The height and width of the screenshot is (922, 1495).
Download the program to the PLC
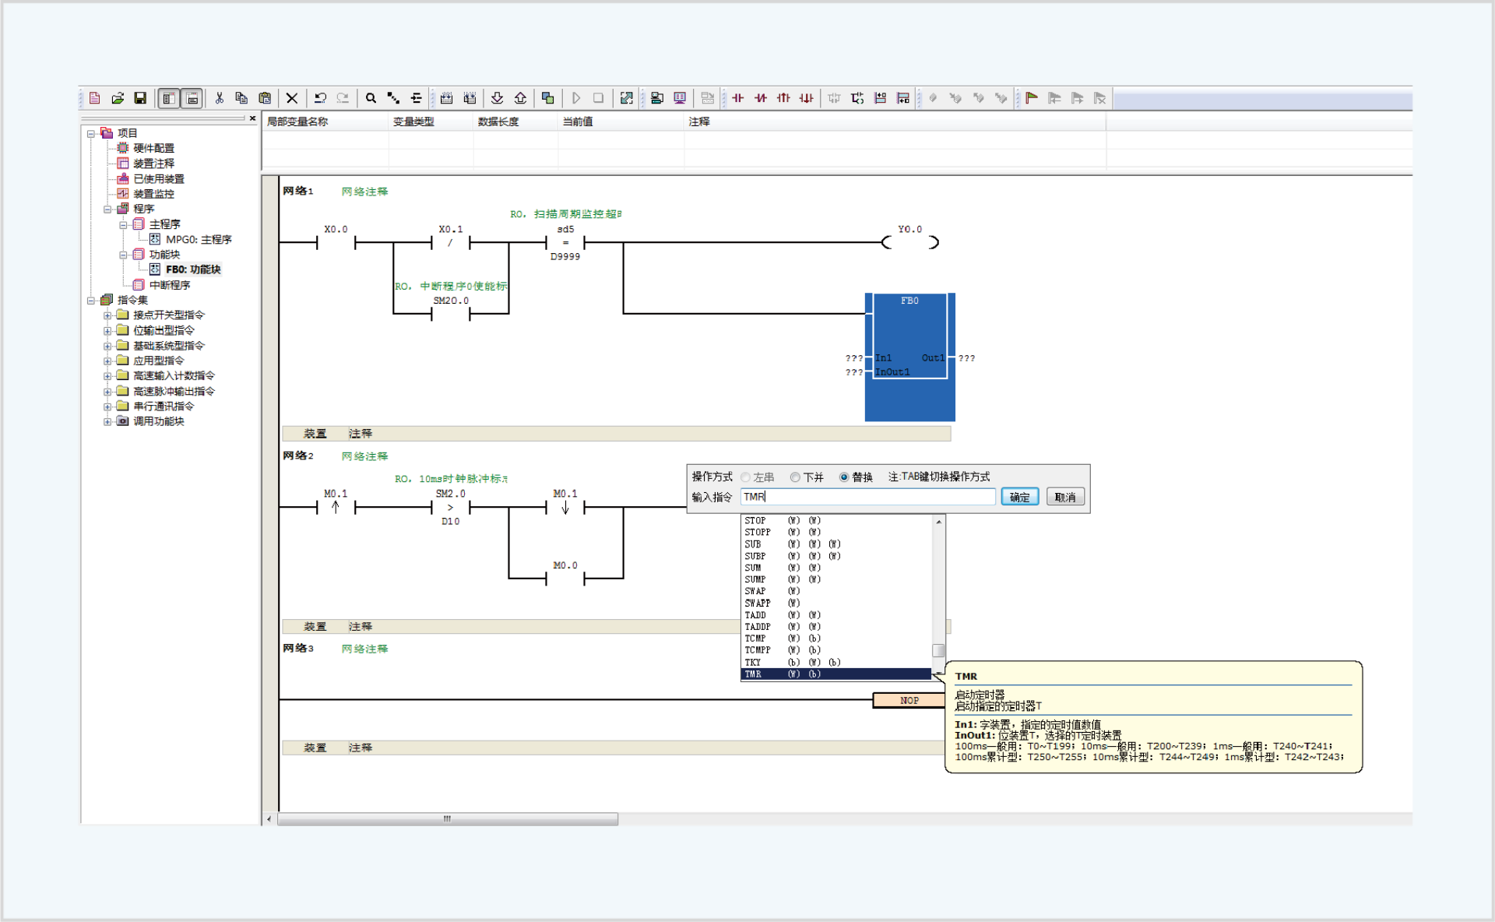[497, 97]
